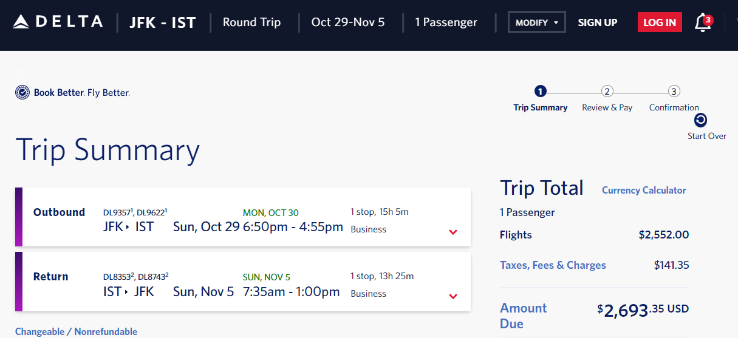Click the step 2 Review & Pay circle
The width and height of the screenshot is (738, 338).
pyautogui.click(x=607, y=92)
